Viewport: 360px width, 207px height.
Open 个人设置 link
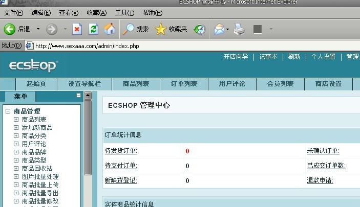click(323, 57)
